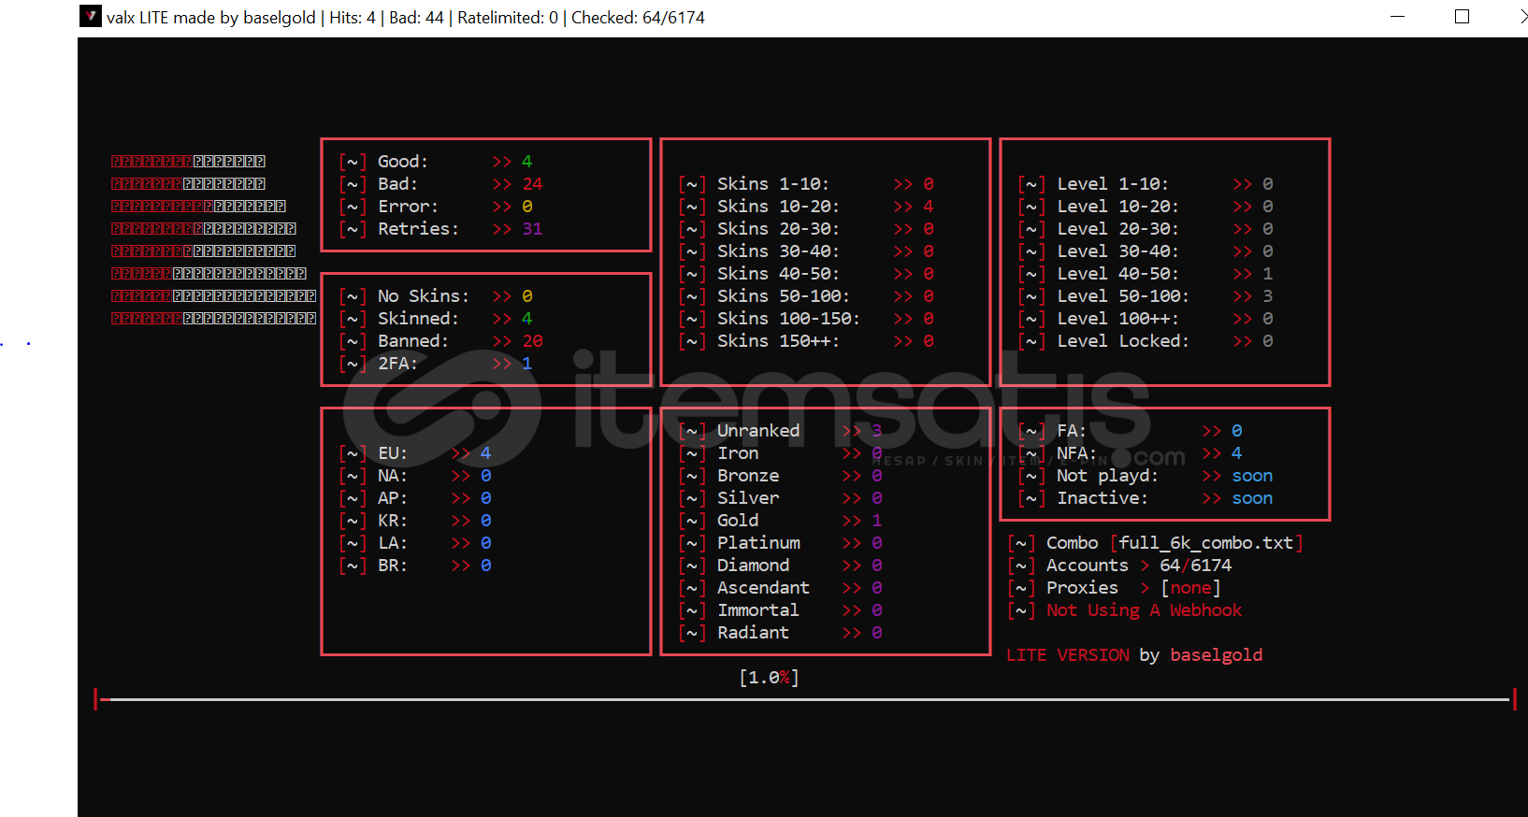Select the 'Level 40-50:' label
Image resolution: width=1528 pixels, height=817 pixels.
coord(1117,274)
